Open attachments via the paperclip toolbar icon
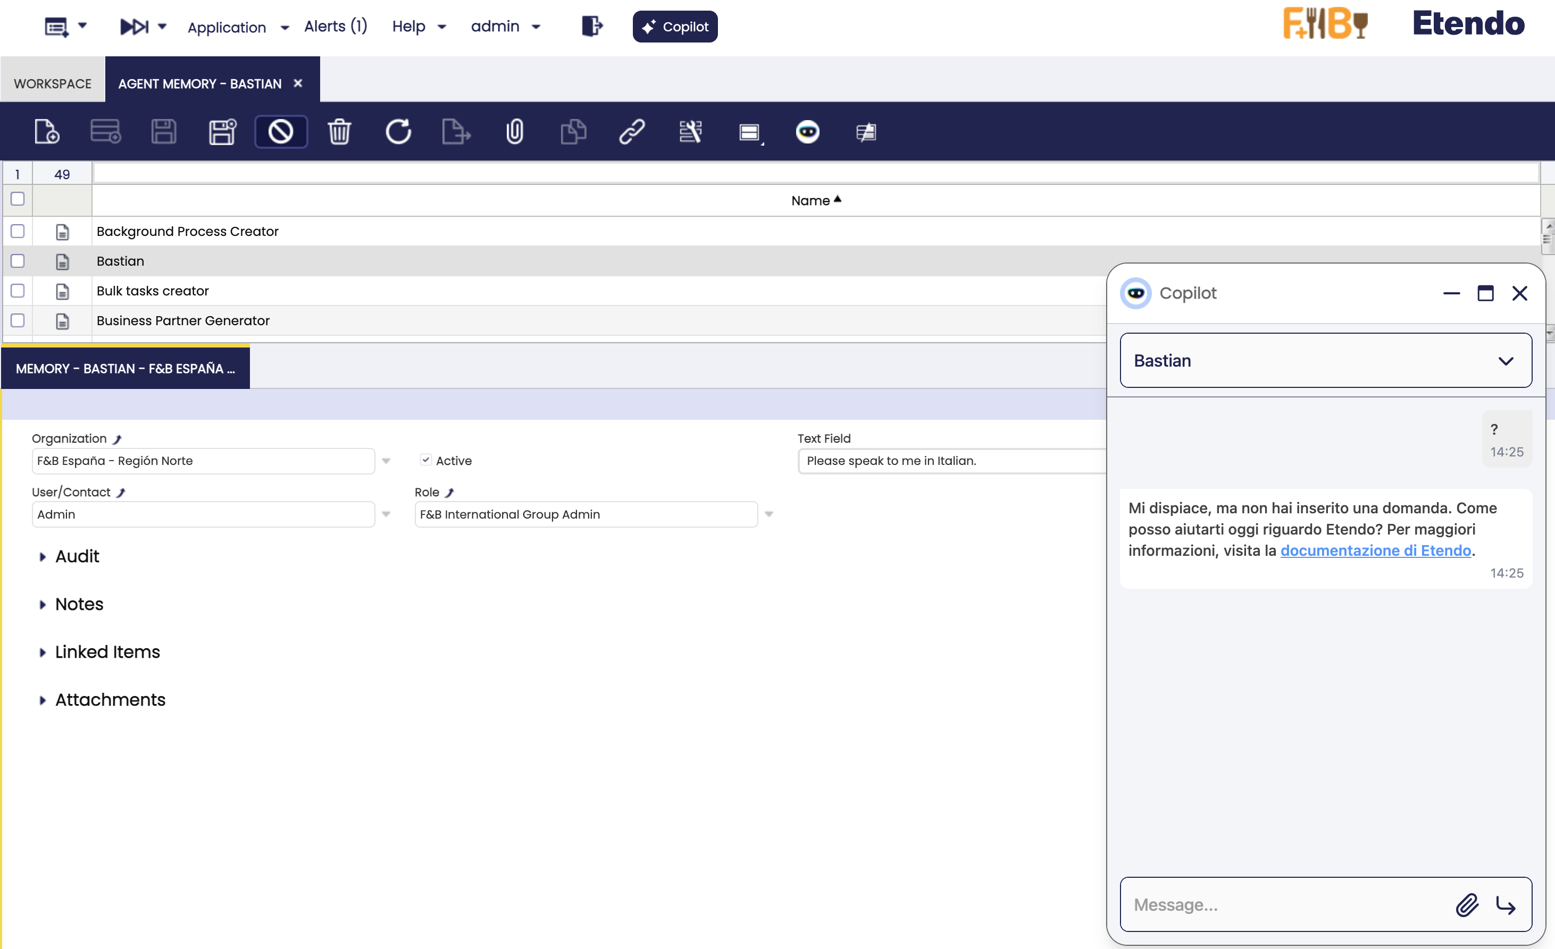Screen dimensions: 1555x949 515,132
